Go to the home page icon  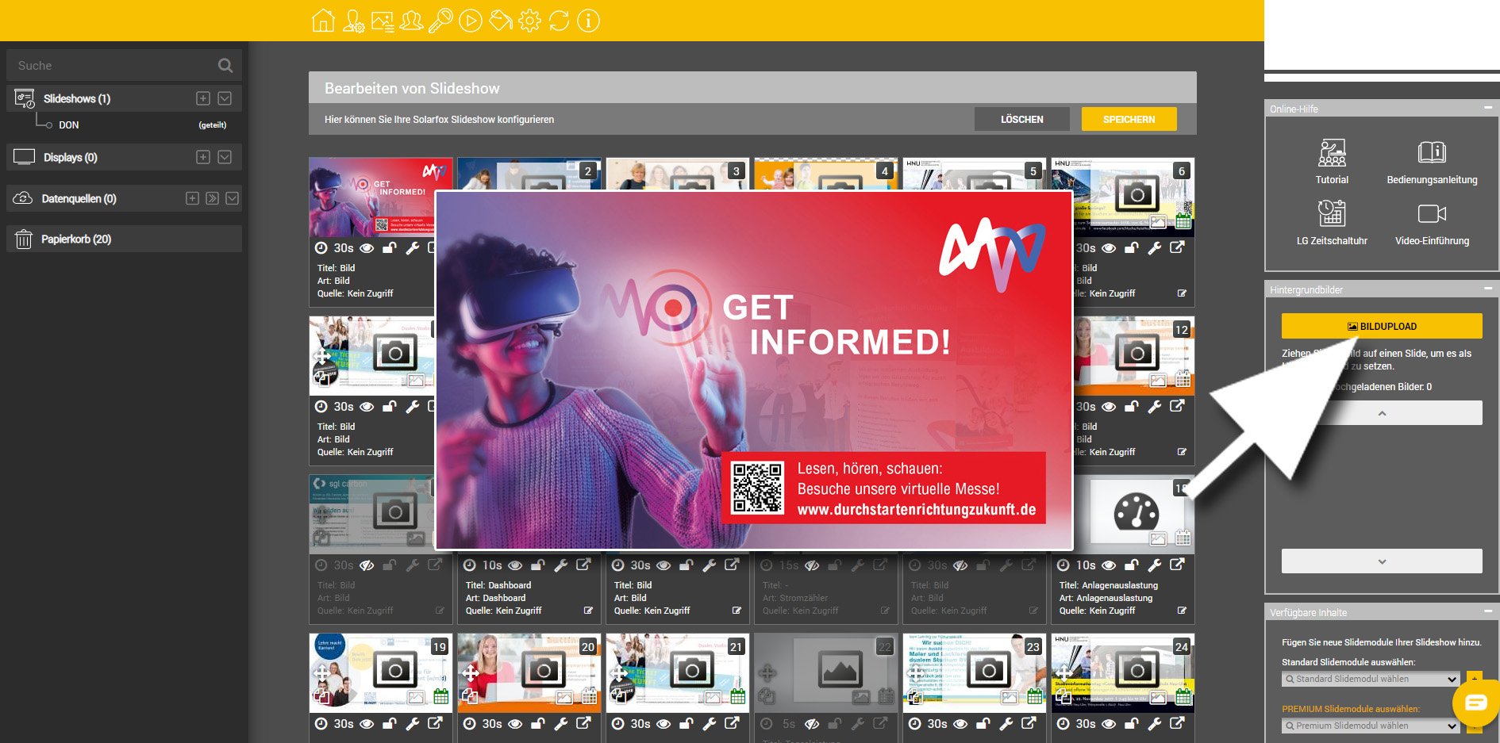(322, 21)
